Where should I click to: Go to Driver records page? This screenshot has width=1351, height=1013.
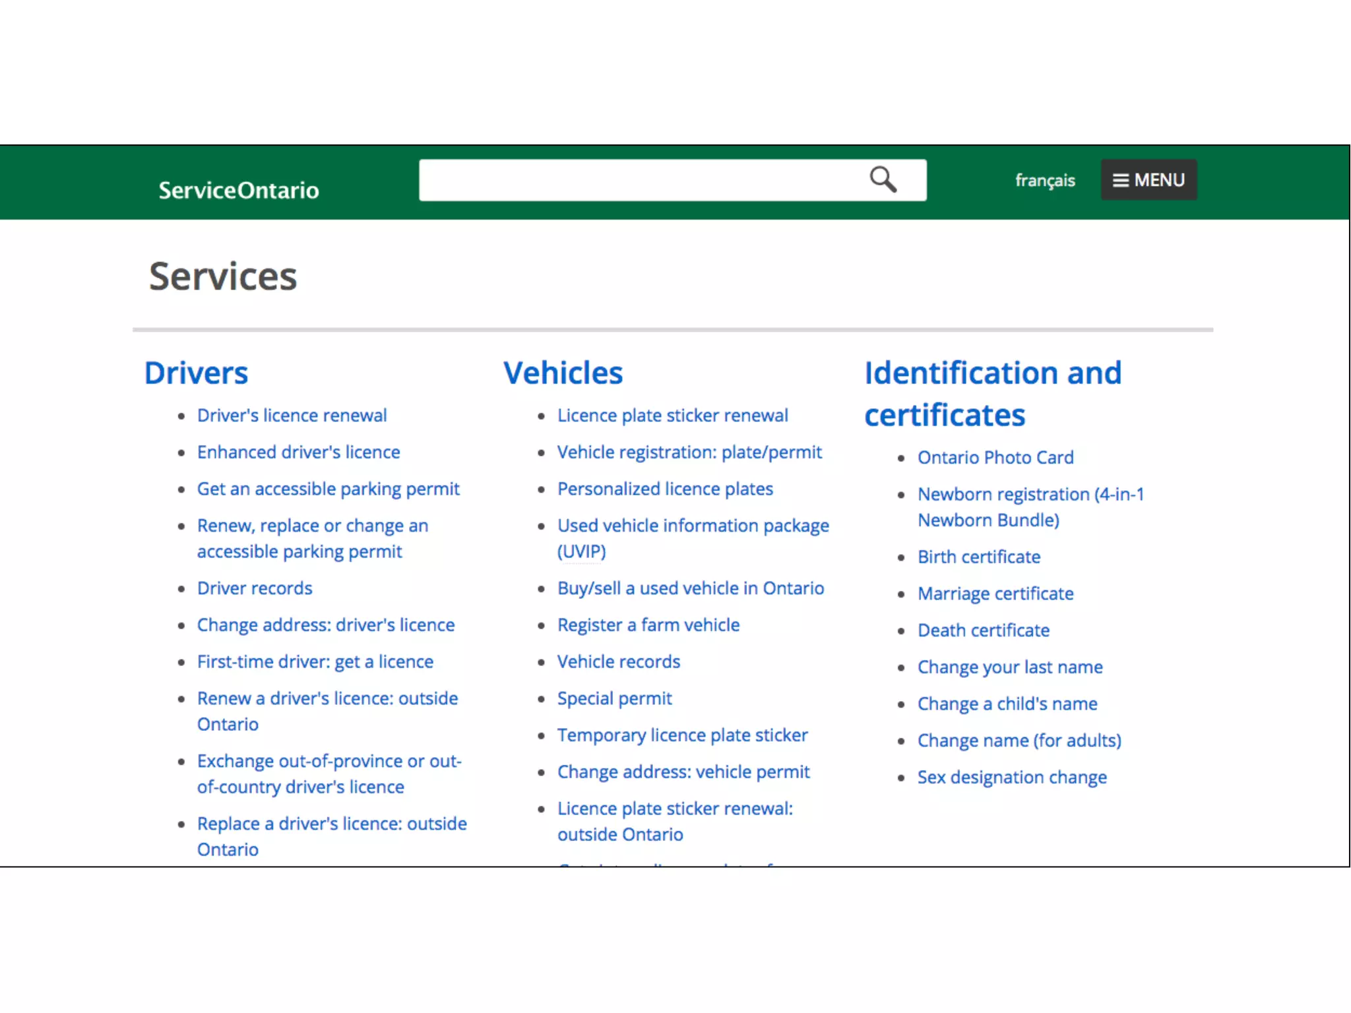(255, 588)
